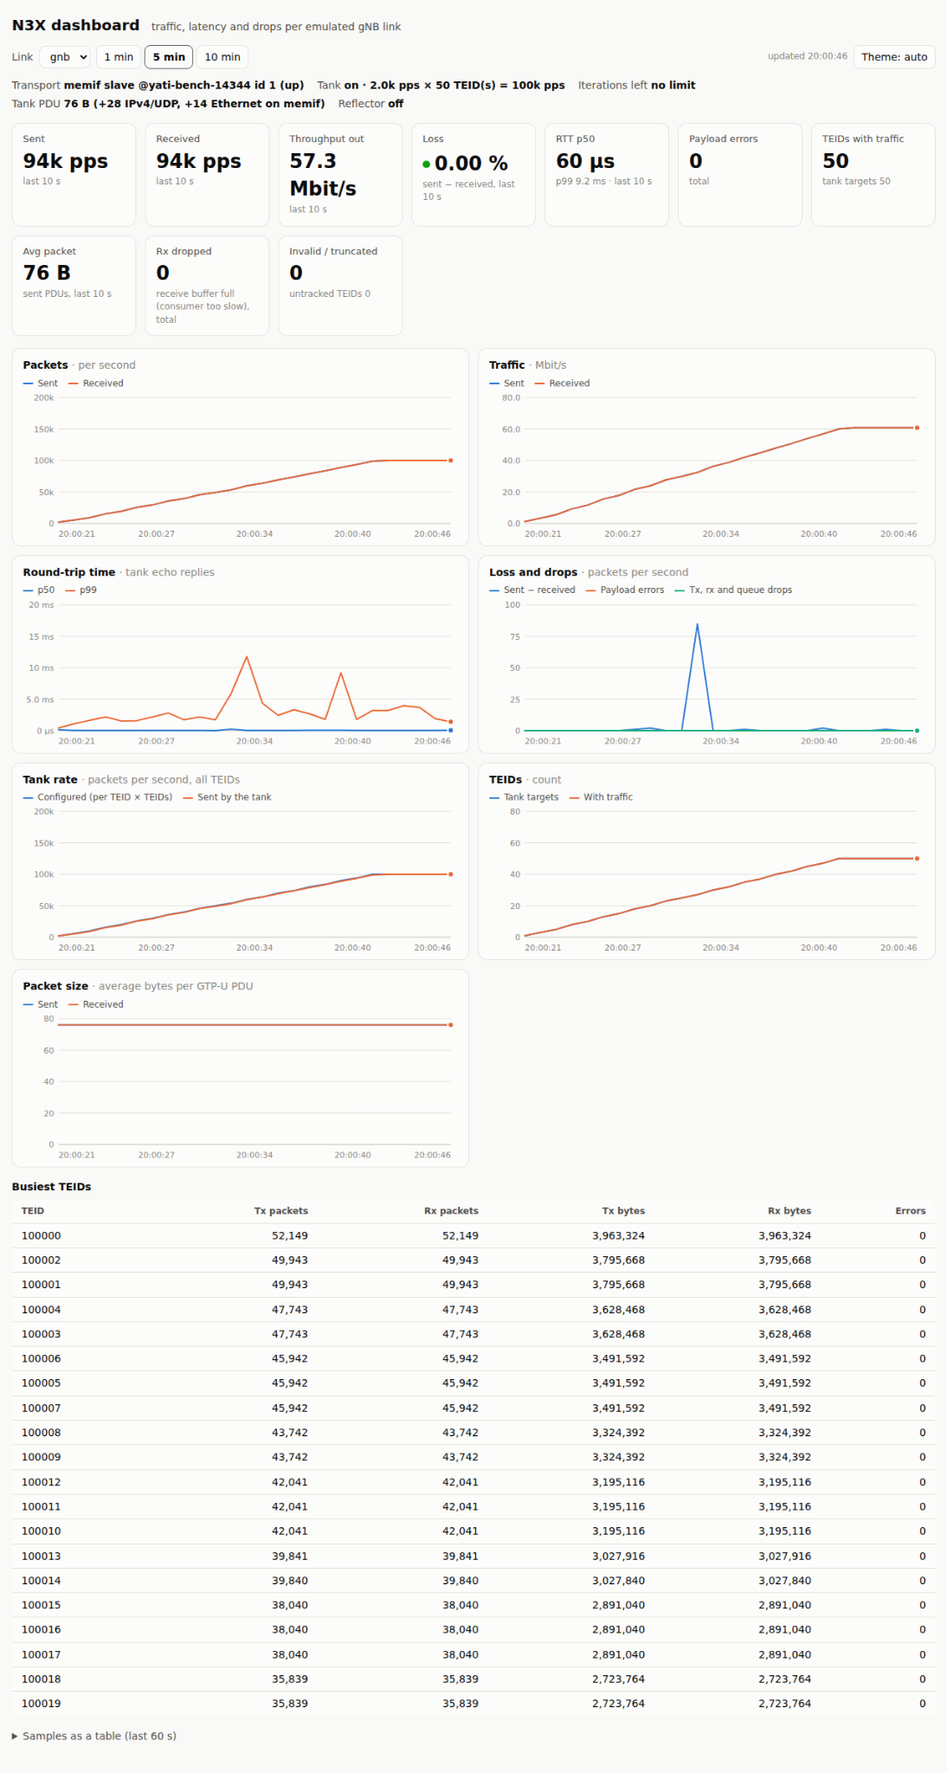The image size is (947, 1773).
Task: Toggle Sent legend in Traffic chart
Action: [507, 384]
